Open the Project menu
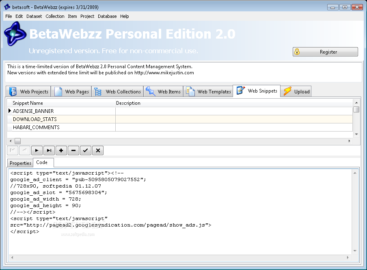 click(x=87, y=16)
